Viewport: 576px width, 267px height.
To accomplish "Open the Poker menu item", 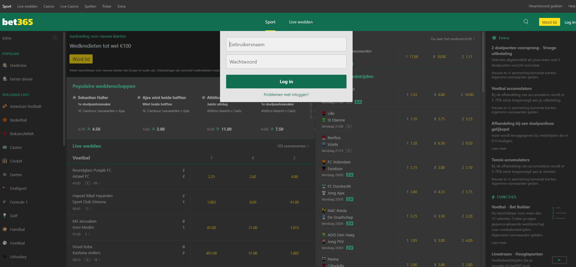I will coord(107,6).
